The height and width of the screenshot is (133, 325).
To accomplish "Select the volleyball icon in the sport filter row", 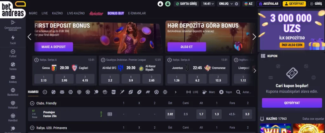I will coord(79,92).
